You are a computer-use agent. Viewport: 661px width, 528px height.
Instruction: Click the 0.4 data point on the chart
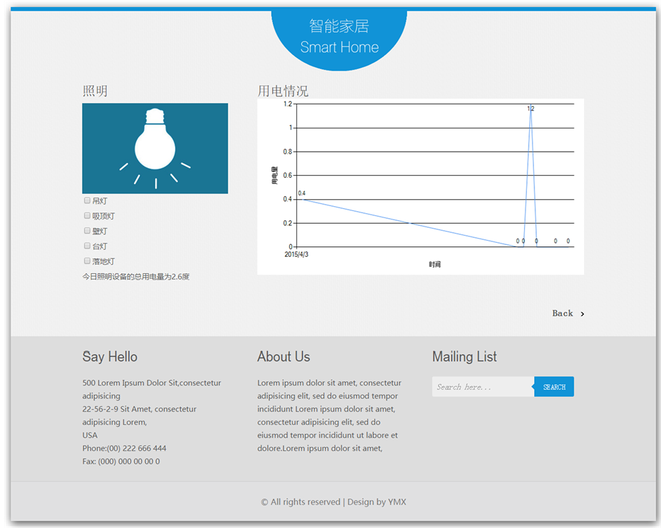(x=303, y=199)
